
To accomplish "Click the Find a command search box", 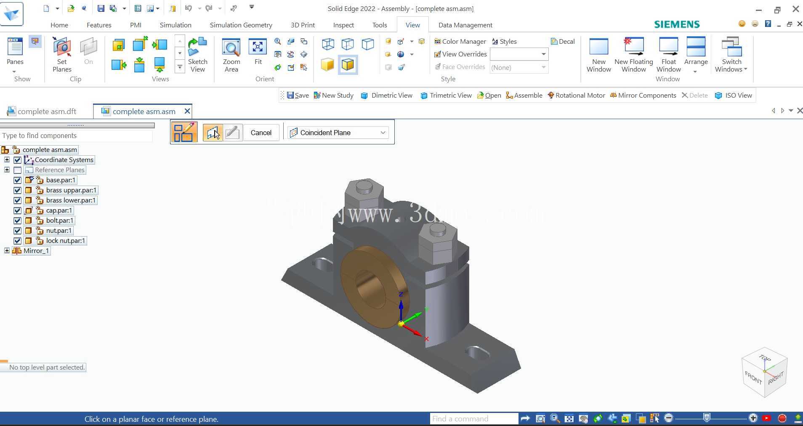I will click(x=474, y=418).
